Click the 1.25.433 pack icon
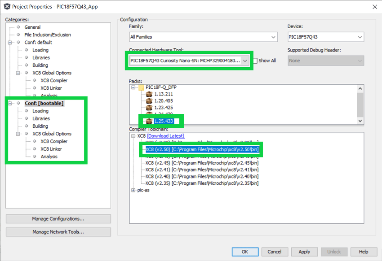 tap(149, 121)
